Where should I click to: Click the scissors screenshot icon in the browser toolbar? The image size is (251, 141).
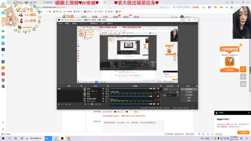point(203,7)
